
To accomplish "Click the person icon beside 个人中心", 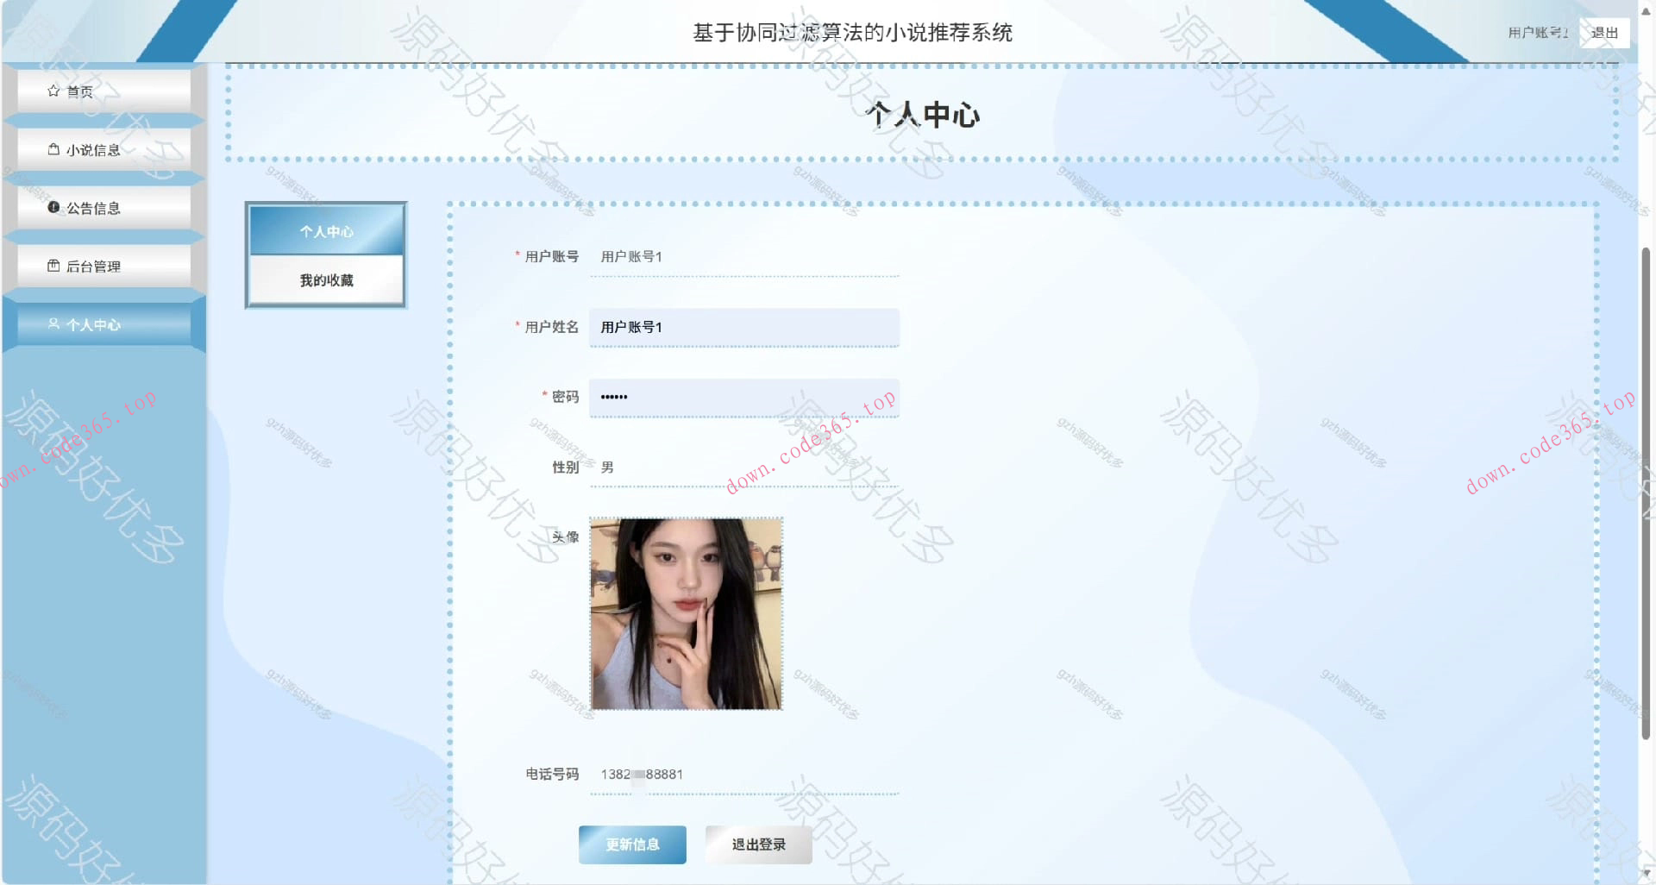I will point(52,323).
